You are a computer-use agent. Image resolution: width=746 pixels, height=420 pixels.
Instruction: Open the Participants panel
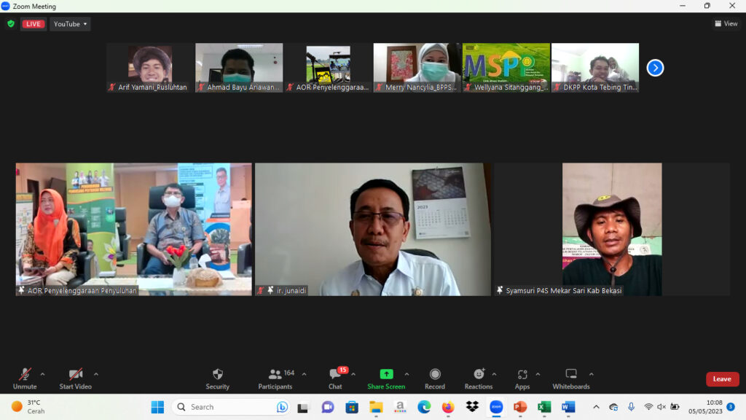pos(275,374)
